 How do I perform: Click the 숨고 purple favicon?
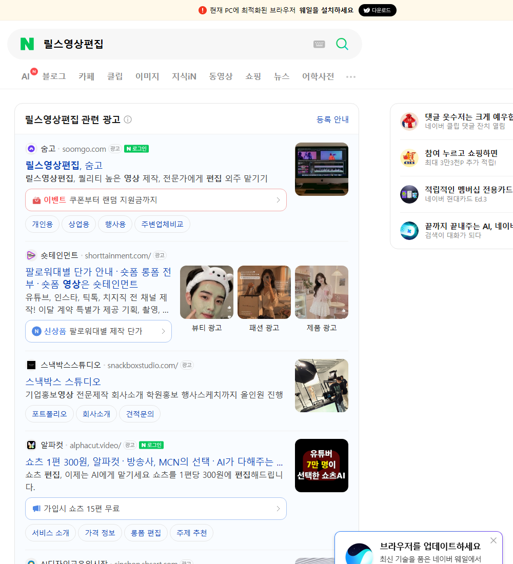coord(31,149)
